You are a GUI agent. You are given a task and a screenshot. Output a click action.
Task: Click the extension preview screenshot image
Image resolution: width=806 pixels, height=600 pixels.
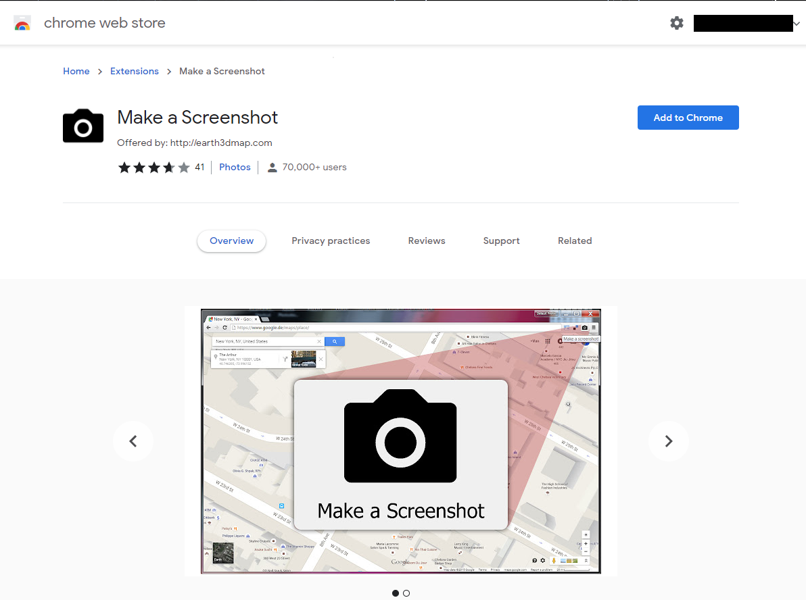(401, 441)
